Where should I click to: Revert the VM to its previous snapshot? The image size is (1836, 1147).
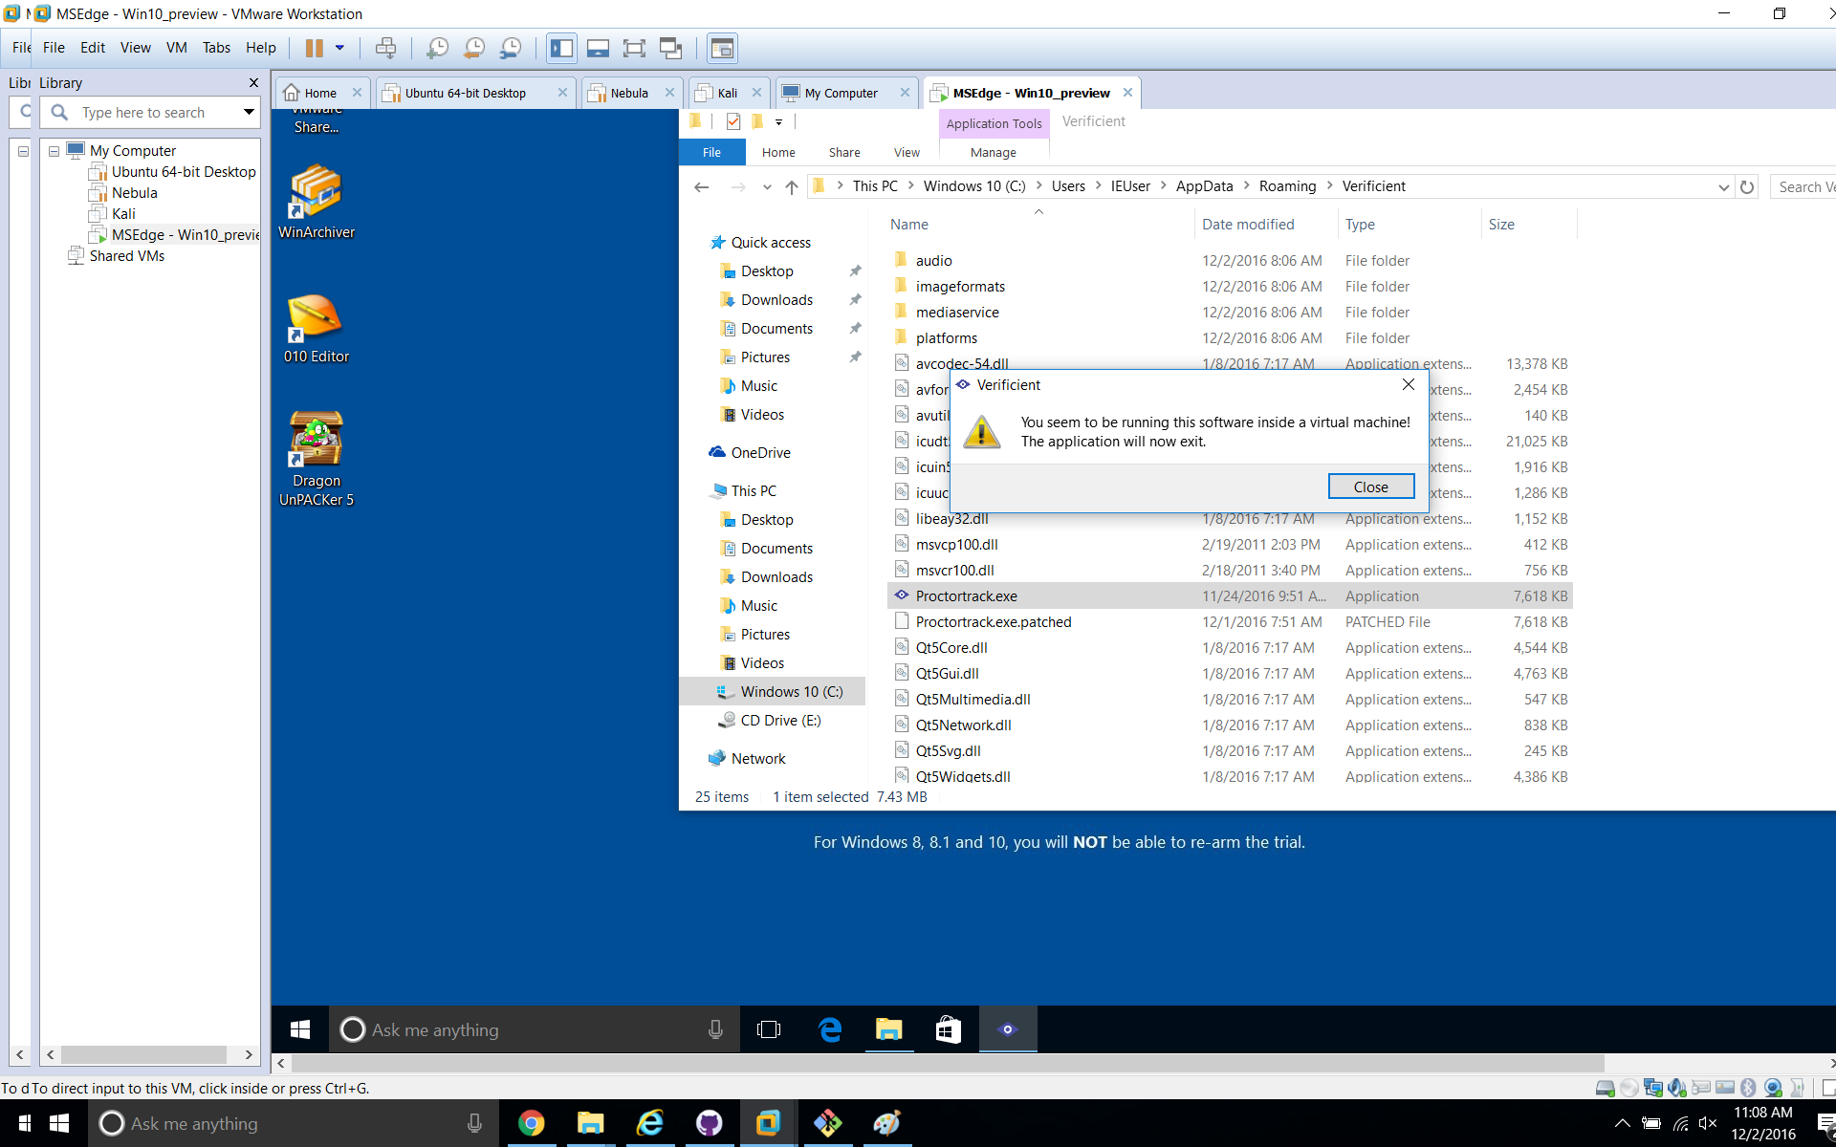tap(474, 48)
